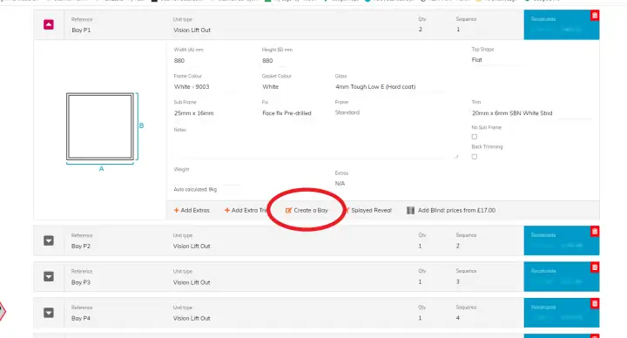The height and width of the screenshot is (338, 627).
Task: Expand the Bay P3 row
Action: pyautogui.click(x=49, y=276)
